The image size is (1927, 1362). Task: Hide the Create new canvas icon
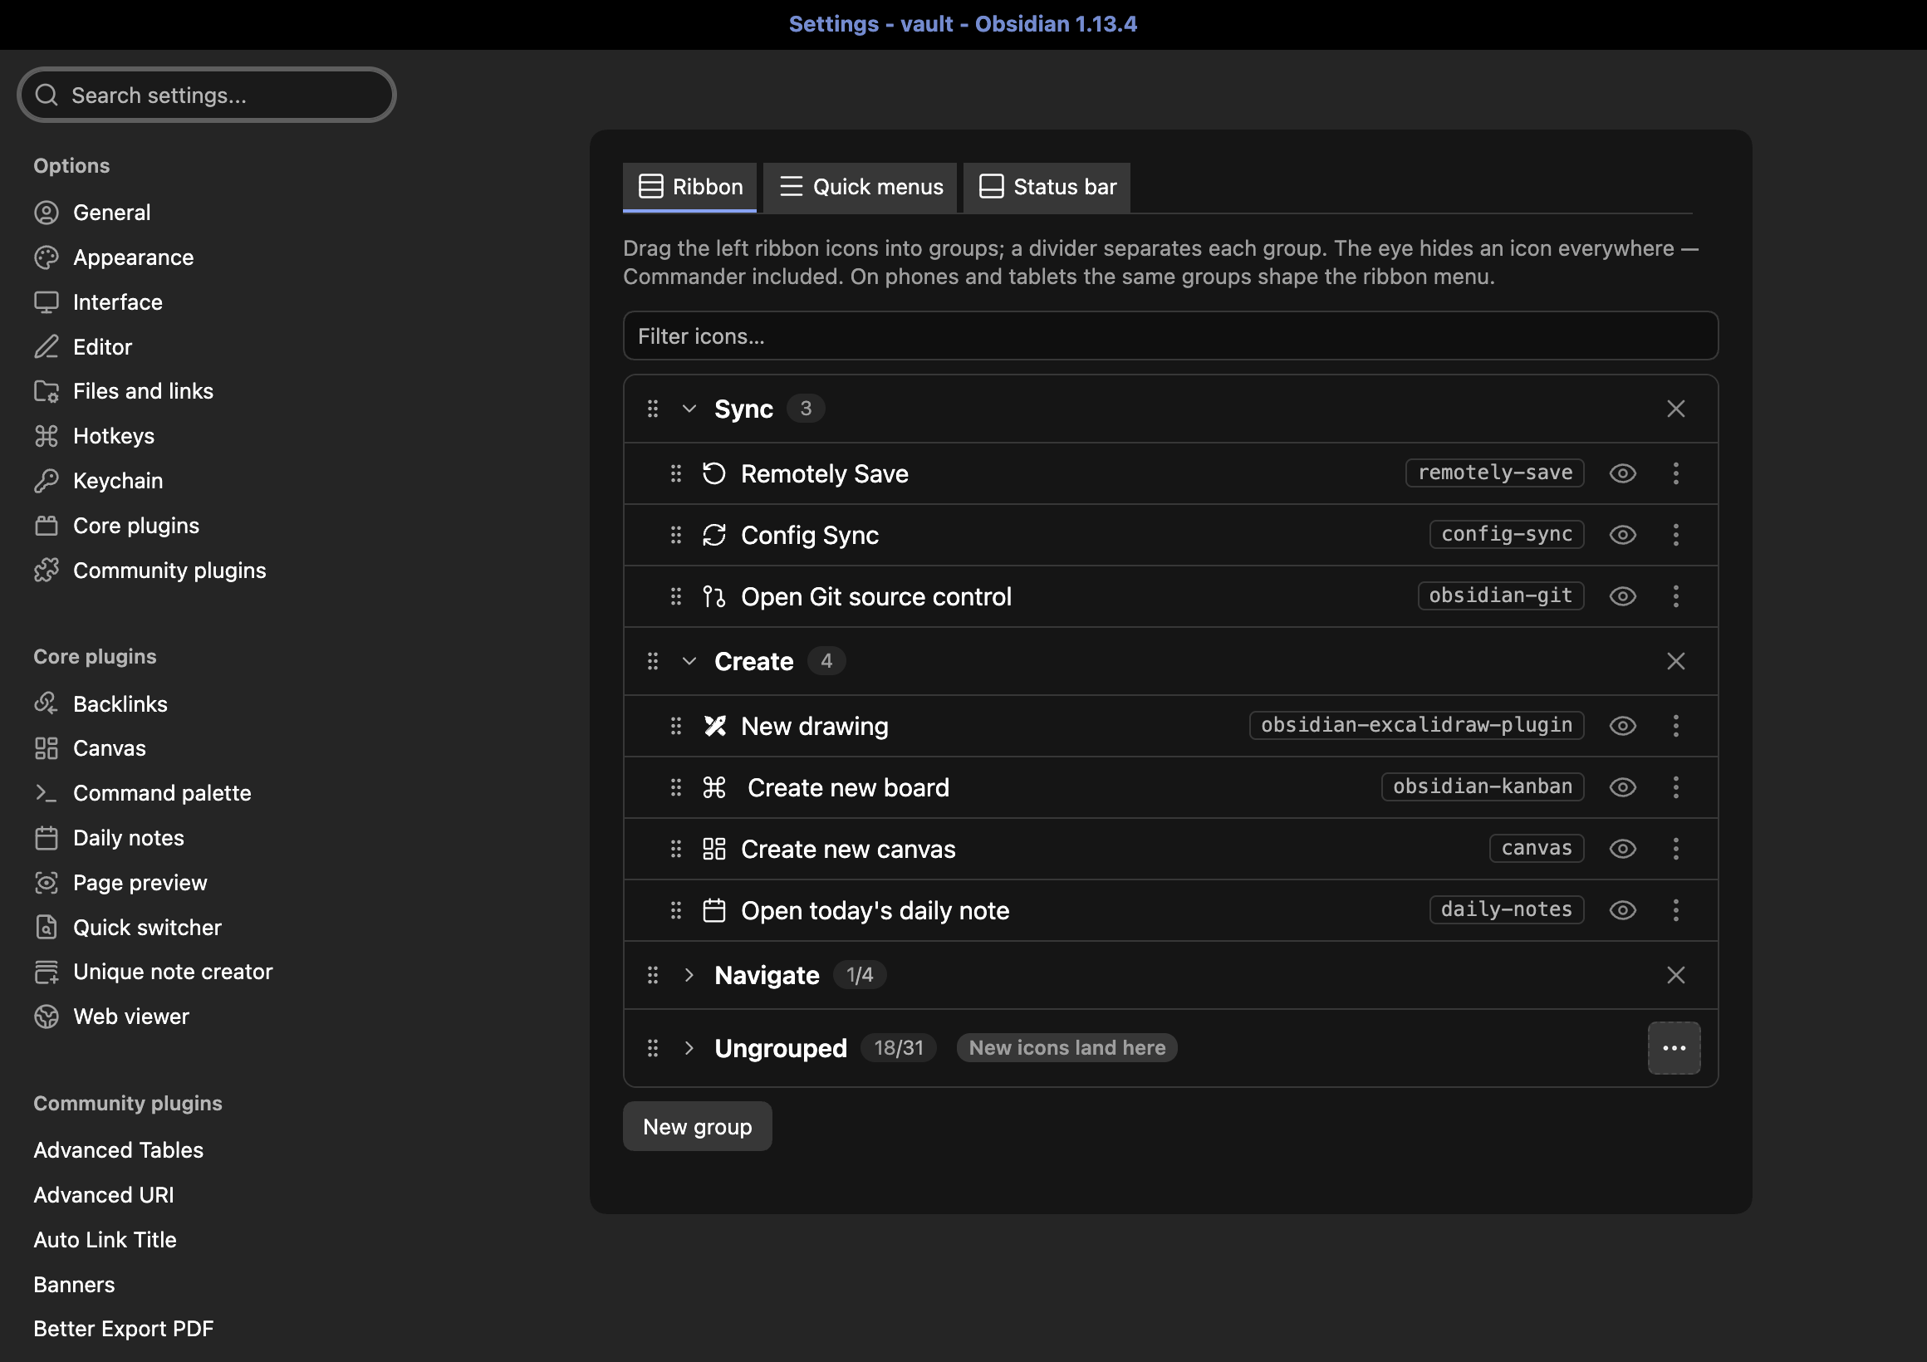[1623, 849]
